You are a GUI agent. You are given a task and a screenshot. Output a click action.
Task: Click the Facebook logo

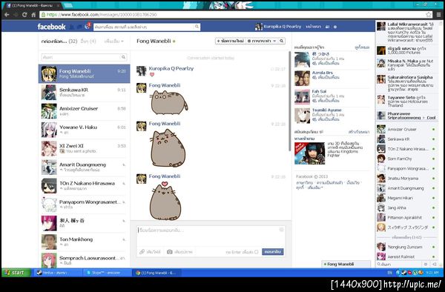coord(51,27)
